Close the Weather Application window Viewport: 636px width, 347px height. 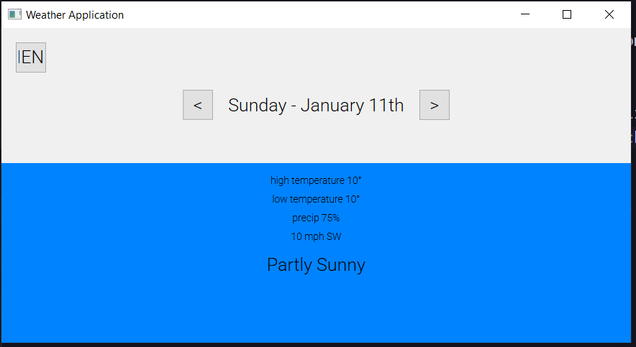tap(609, 14)
